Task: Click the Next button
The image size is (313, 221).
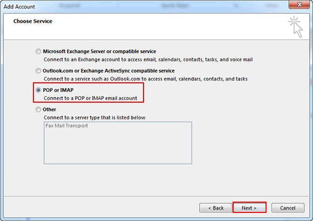Action: coord(249,208)
